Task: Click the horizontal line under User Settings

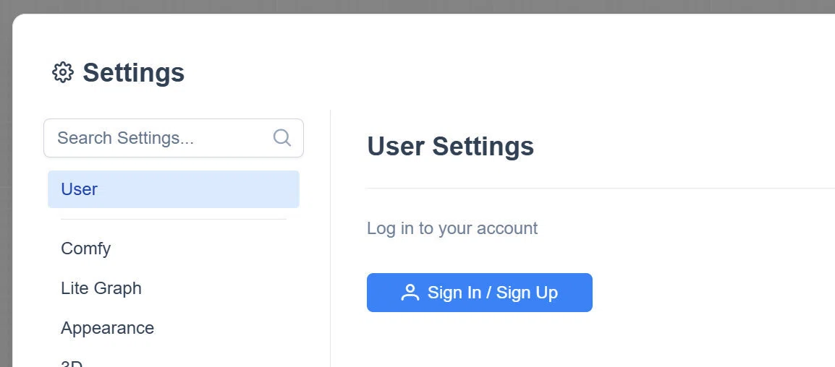Action: [x=600, y=188]
